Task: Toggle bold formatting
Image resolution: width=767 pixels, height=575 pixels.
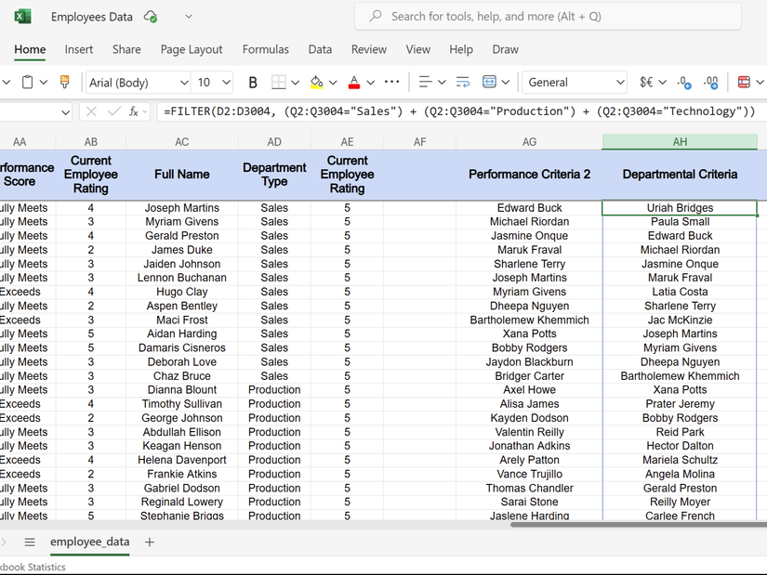Action: [253, 83]
